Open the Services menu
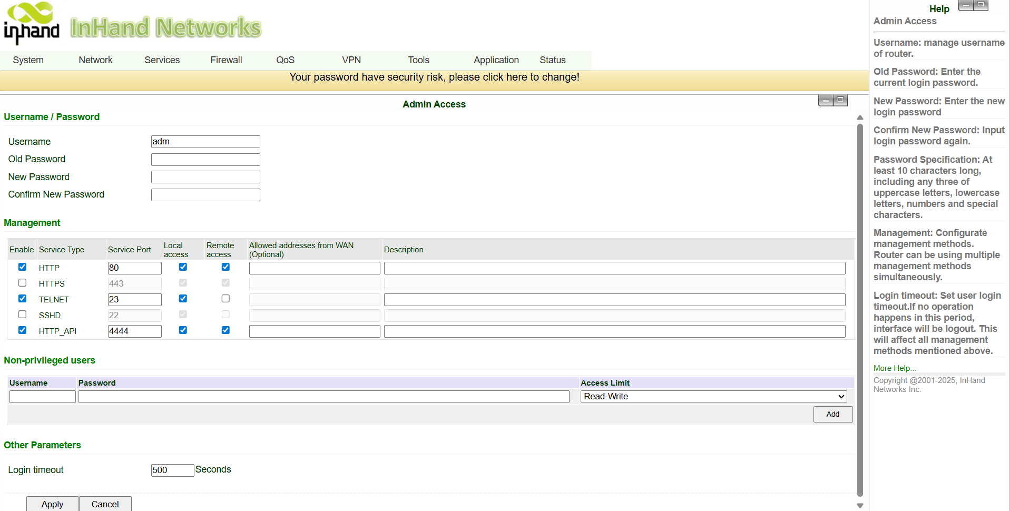1010x511 pixels. (162, 60)
